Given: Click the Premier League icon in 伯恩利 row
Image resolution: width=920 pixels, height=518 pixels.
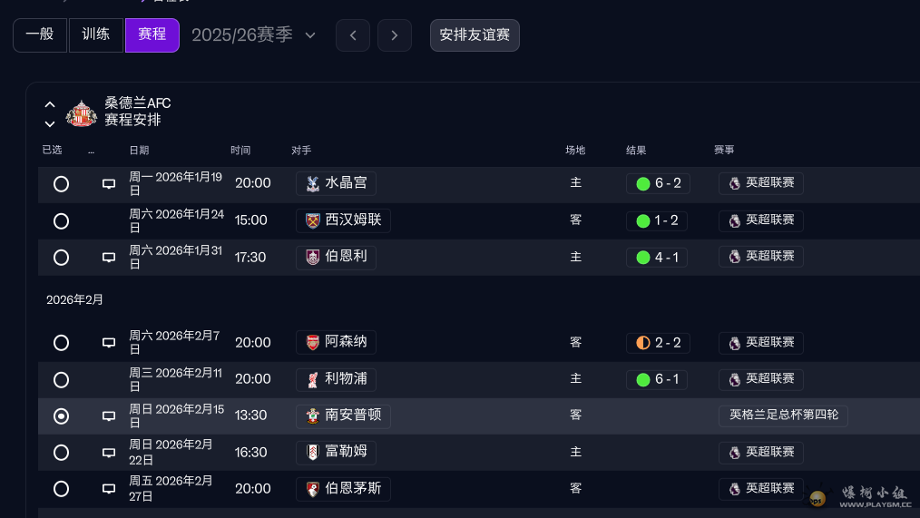Looking at the screenshot, I should pyautogui.click(x=734, y=257).
